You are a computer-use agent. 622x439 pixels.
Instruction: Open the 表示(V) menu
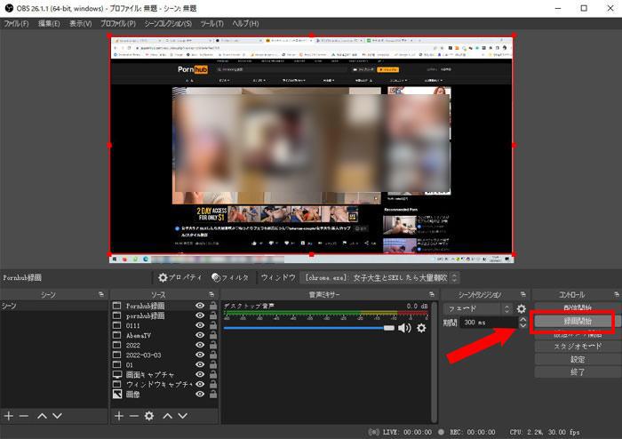[x=81, y=24]
